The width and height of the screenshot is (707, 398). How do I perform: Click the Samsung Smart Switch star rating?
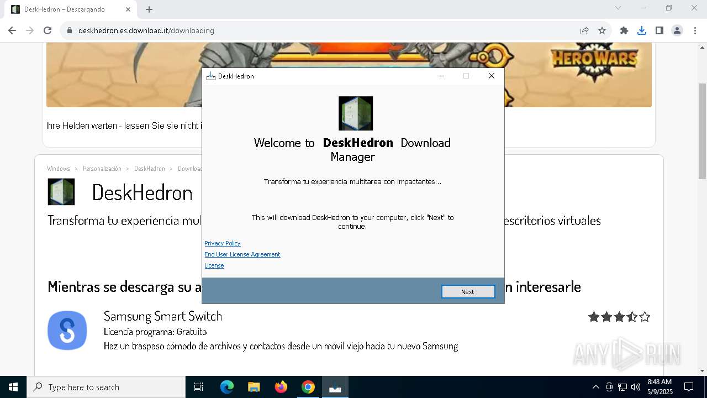[619, 317]
